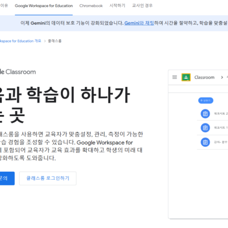Click the chevron arrow next to Classroom

tap(222, 78)
